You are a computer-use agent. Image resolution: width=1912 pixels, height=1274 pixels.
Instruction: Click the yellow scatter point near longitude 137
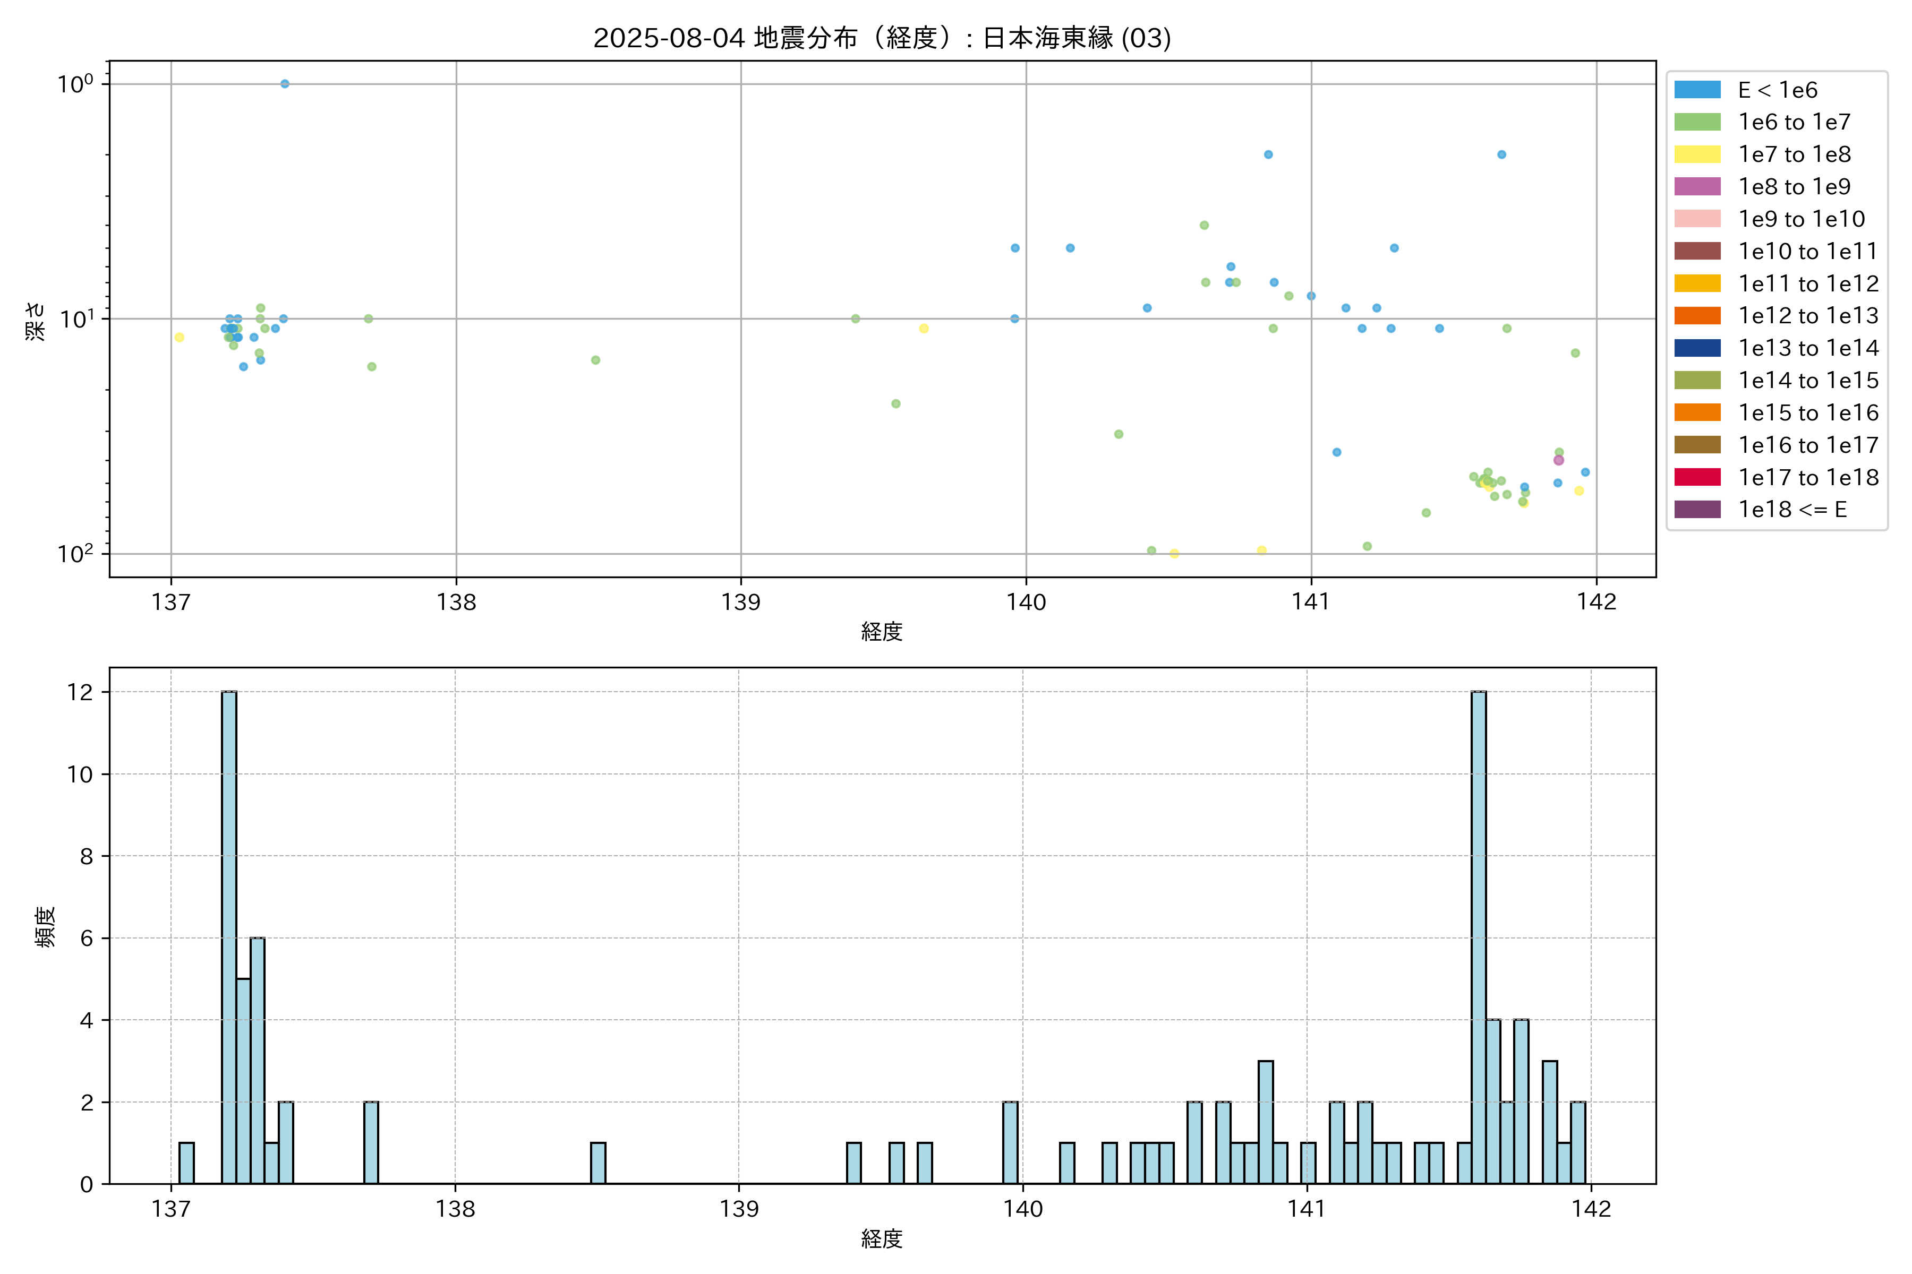coord(179,337)
